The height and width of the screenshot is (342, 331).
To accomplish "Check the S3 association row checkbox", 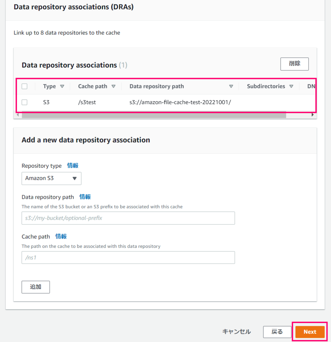I will tap(24, 102).
